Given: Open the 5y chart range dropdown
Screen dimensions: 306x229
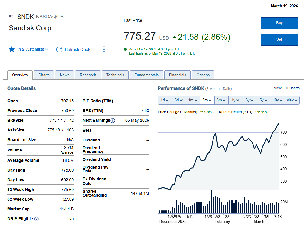Looking at the screenshot, I should [264, 100].
